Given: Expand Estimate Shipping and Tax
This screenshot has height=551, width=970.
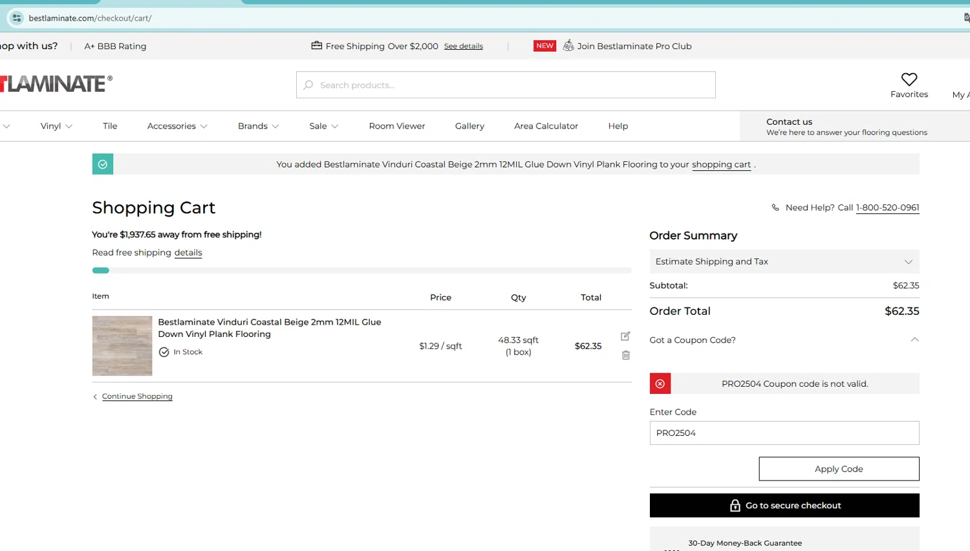Looking at the screenshot, I should (784, 261).
